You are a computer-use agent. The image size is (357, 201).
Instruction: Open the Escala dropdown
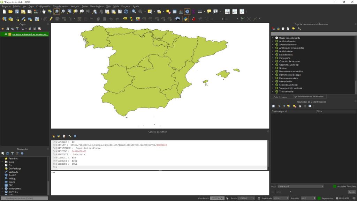tap(253, 197)
